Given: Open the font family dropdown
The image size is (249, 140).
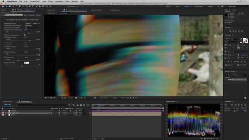Looking at the screenshot, I should click(x=232, y=39).
